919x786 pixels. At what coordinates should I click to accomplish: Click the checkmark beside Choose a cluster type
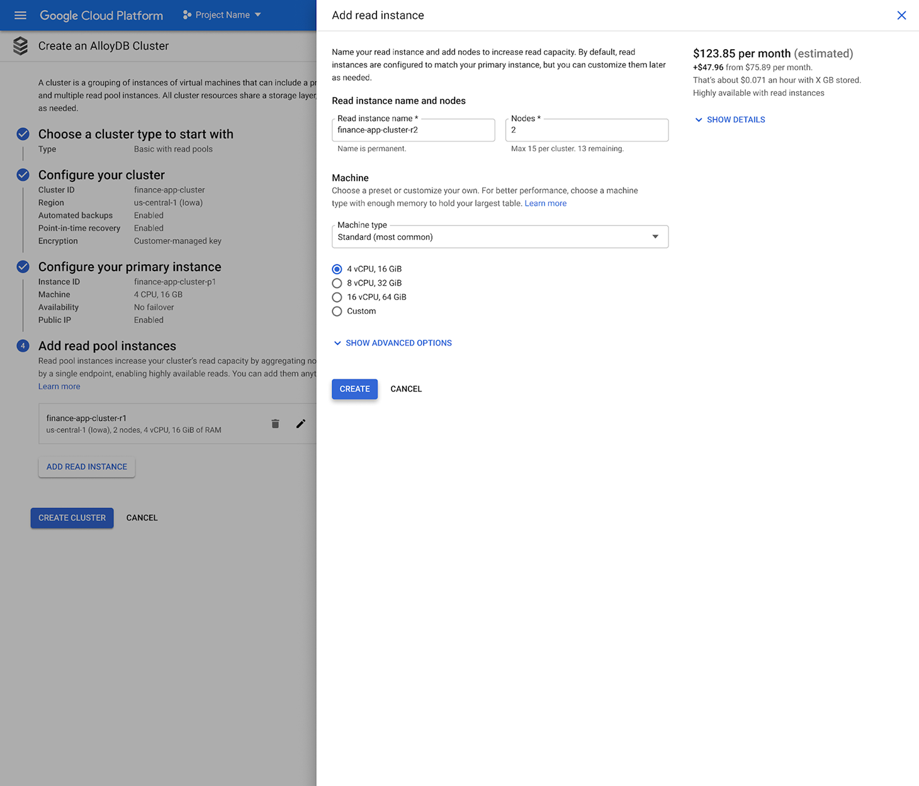tap(23, 134)
